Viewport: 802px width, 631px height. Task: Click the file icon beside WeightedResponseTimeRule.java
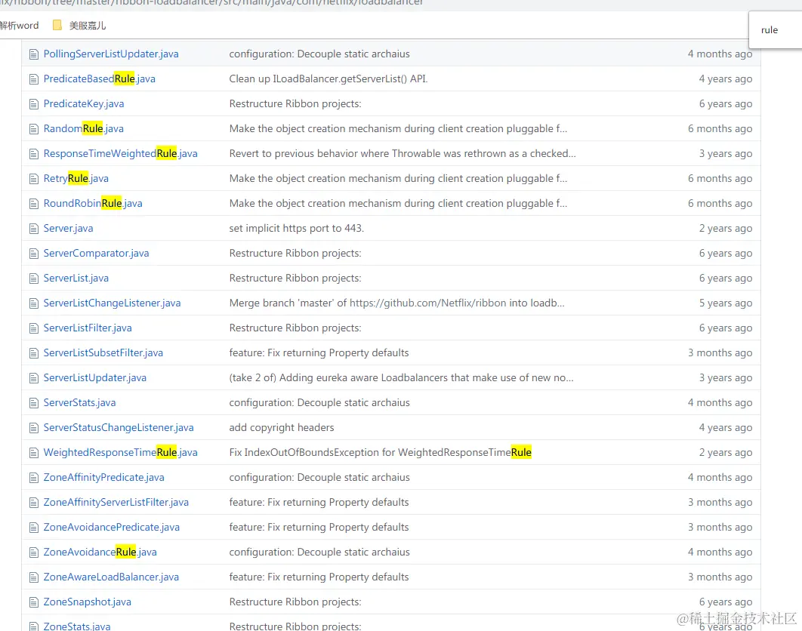[x=33, y=451]
